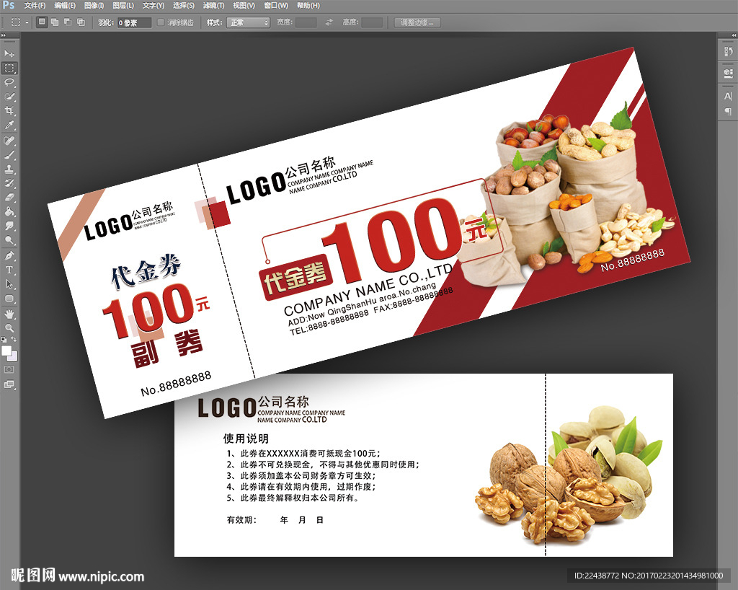Image resolution: width=738 pixels, height=590 pixels.
Task: Expand the left tools panel
Action: 4,35
